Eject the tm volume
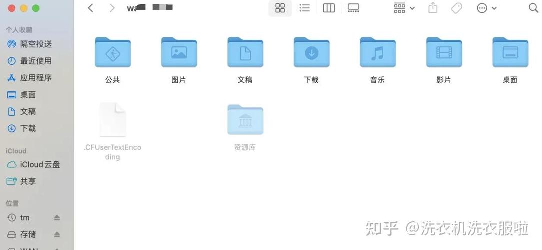The height and width of the screenshot is (250, 542). [57, 218]
